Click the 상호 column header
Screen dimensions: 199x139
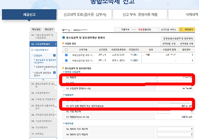151,50
